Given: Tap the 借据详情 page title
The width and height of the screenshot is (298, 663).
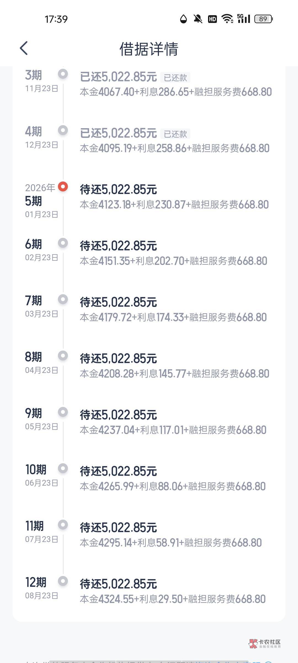Looking at the screenshot, I should pos(149,49).
